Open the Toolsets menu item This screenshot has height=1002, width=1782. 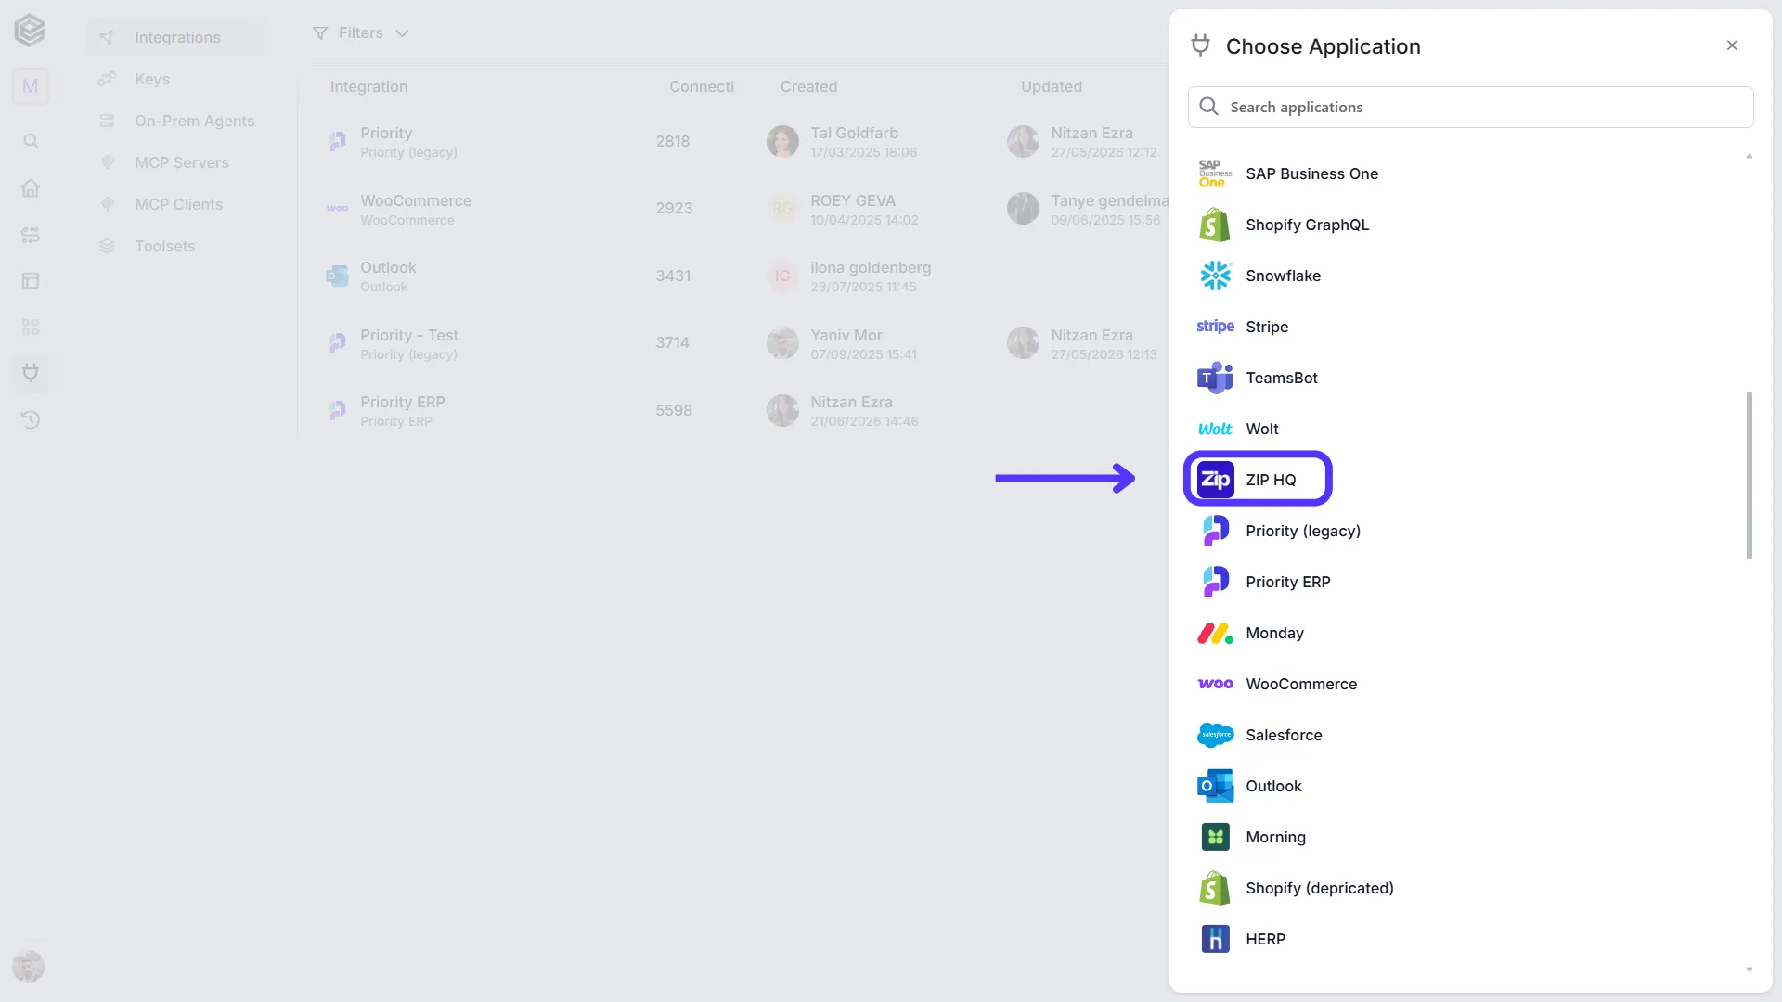[x=164, y=246]
